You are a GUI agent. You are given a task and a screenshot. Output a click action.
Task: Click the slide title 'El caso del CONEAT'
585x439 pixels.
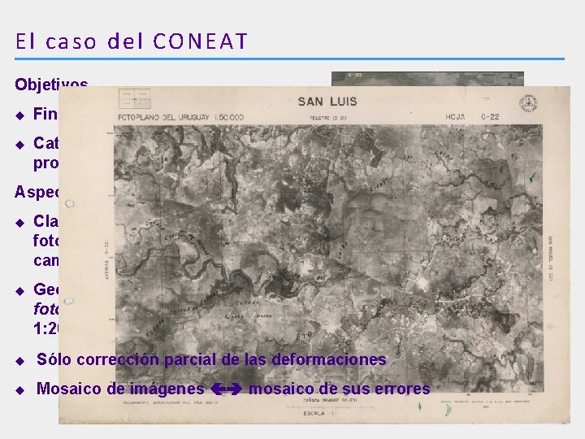[x=132, y=41]
